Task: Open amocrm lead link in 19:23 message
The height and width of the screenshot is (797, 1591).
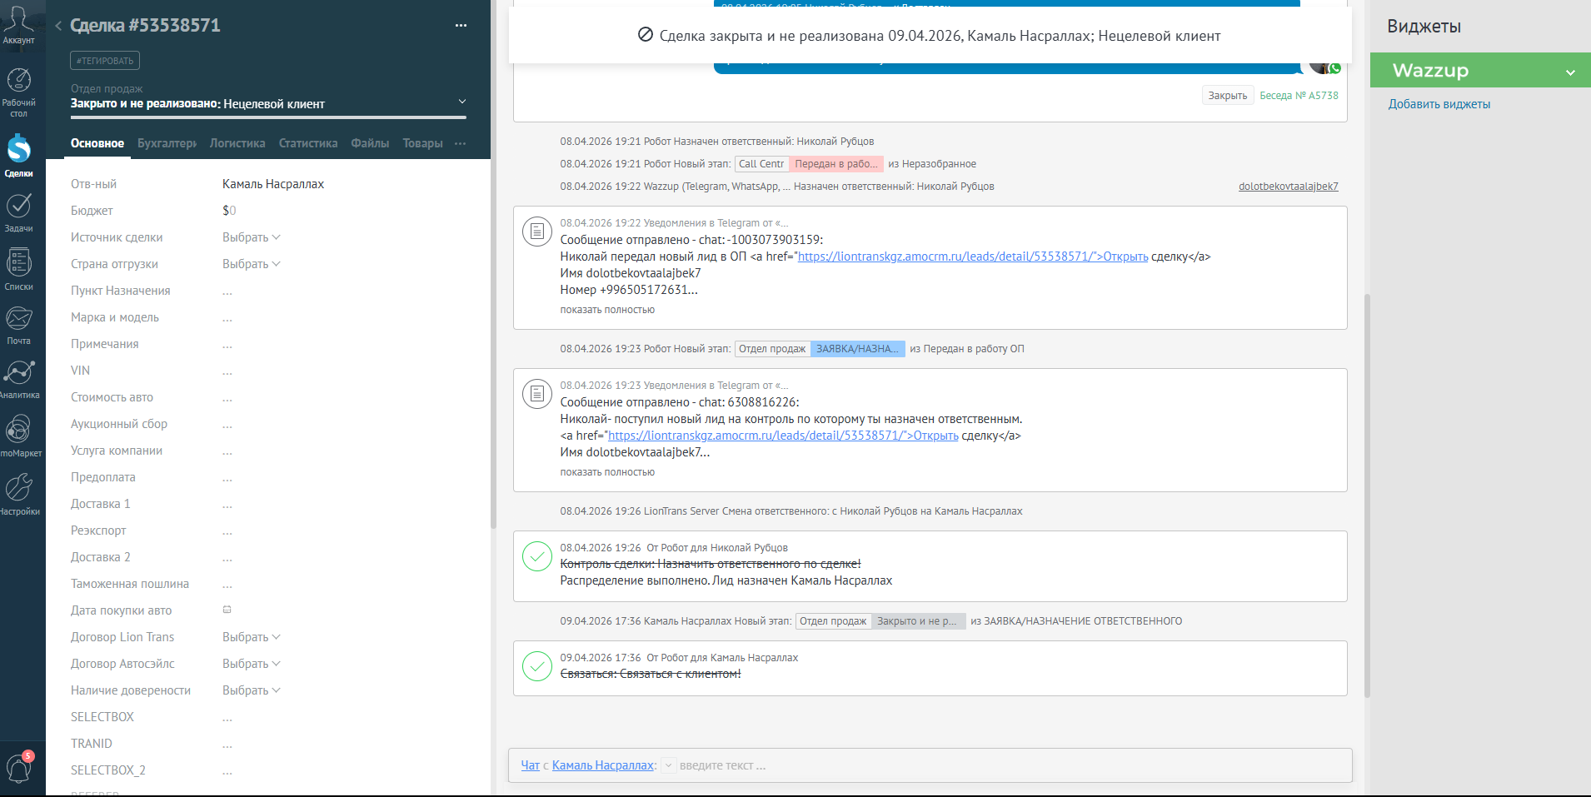Action: click(x=783, y=436)
